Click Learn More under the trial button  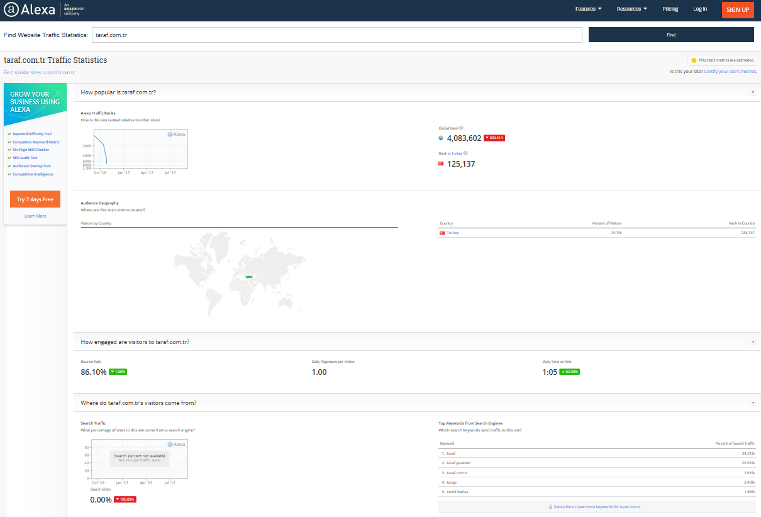35,216
